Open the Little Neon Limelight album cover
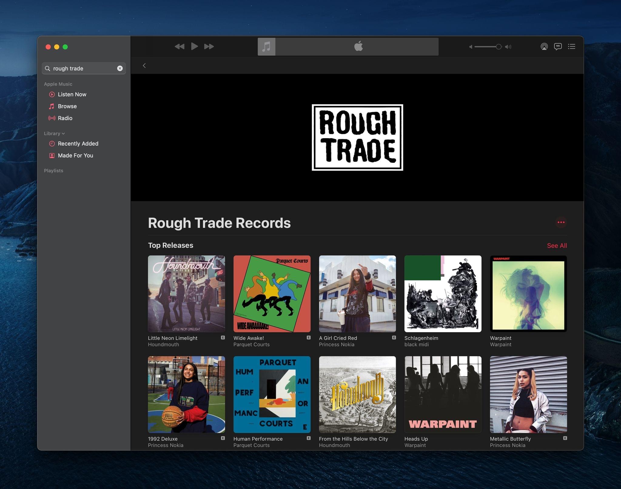 [186, 294]
